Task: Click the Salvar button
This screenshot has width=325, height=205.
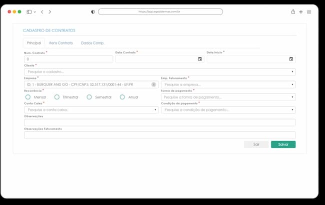Action: [283, 144]
